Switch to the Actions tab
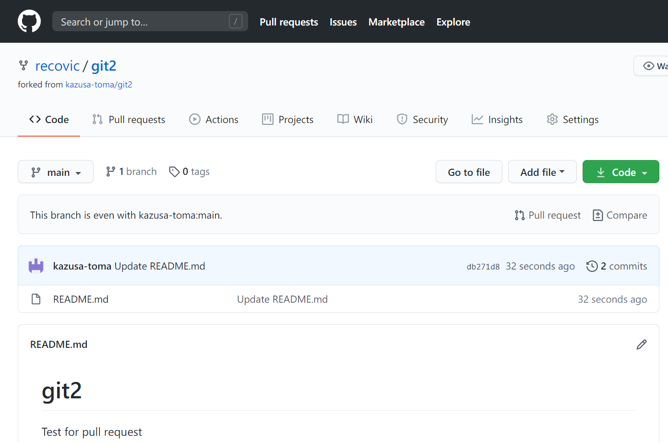The height and width of the screenshot is (443, 668). coord(214,120)
